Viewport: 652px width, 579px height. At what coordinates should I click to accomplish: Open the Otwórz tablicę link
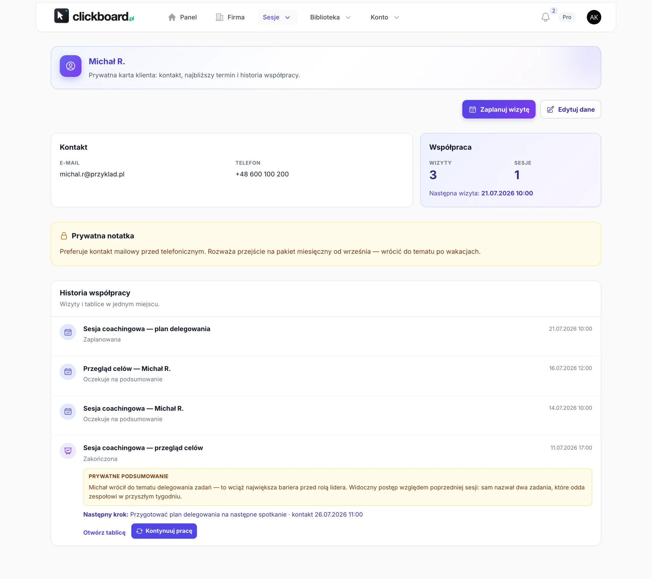coord(104,533)
